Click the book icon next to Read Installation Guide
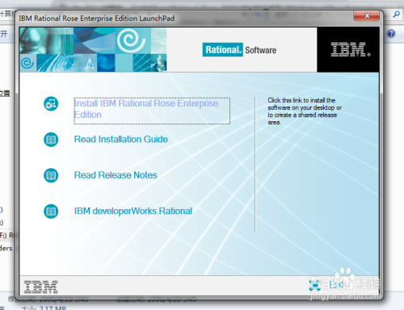Screen dimensions: 404x310 point(51,140)
